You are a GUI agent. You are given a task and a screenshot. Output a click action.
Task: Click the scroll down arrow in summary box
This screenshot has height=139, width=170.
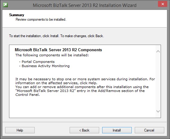158,111
